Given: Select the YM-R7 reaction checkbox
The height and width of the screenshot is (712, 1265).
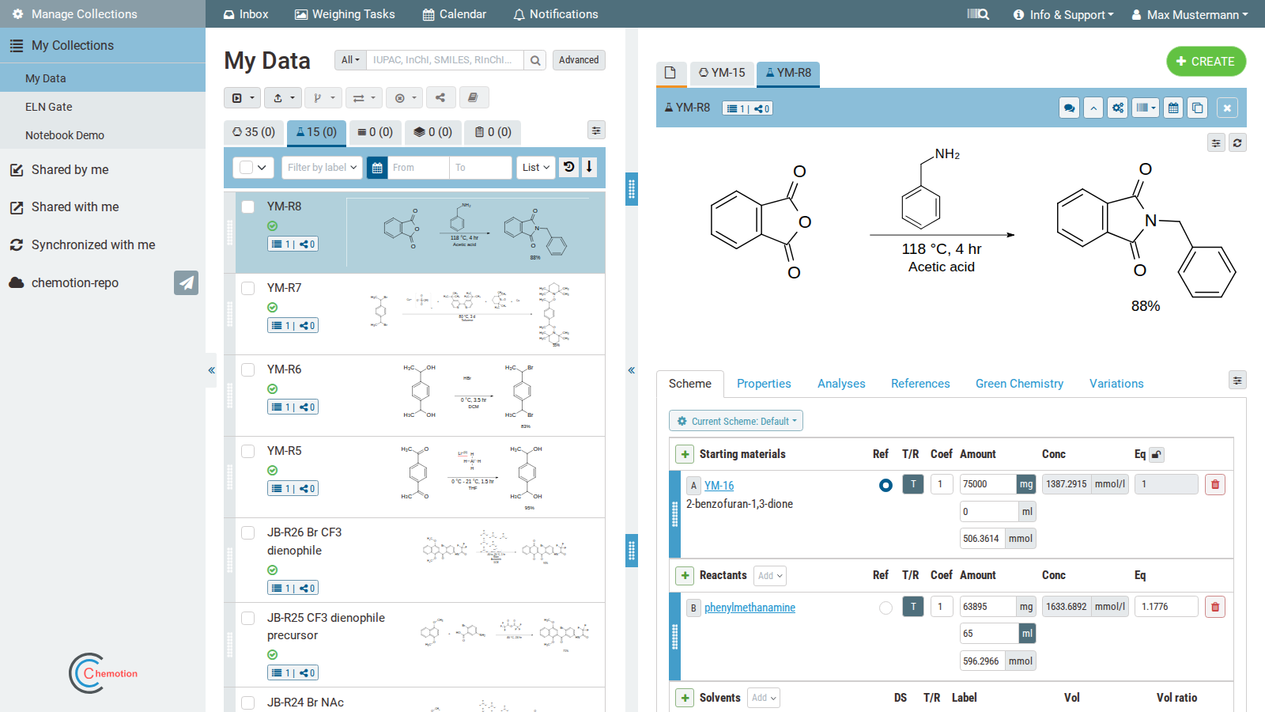Looking at the screenshot, I should 247,288.
